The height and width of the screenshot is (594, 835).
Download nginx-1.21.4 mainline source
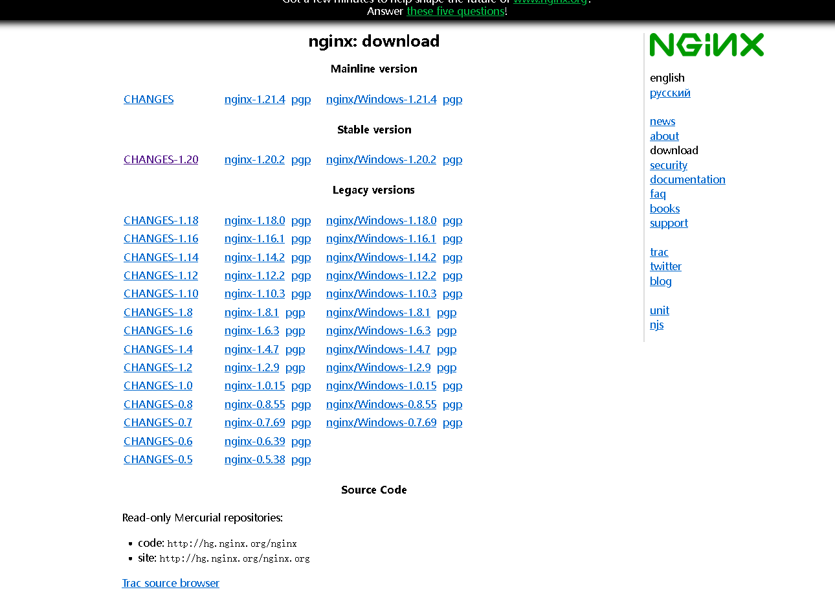click(x=255, y=99)
